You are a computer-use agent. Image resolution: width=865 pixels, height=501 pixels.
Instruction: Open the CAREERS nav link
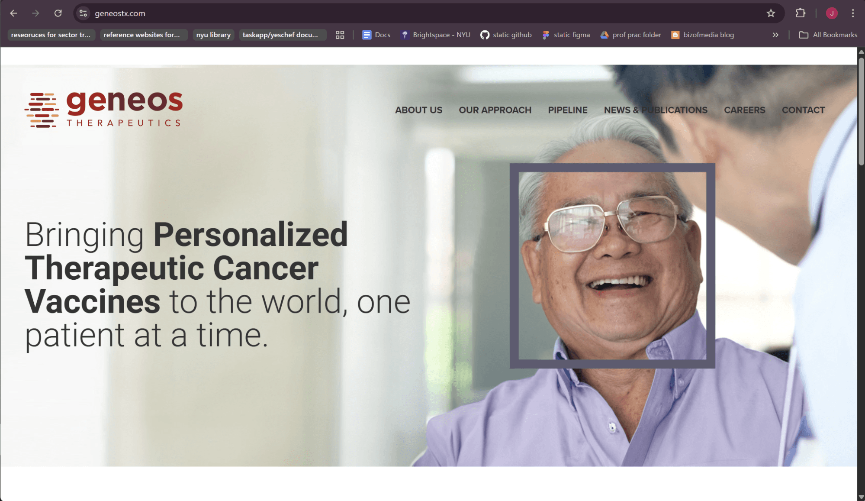pyautogui.click(x=744, y=110)
